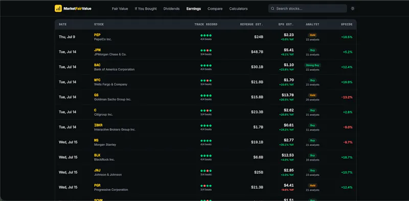
Task: Open the PEP ticker link
Action: click(x=97, y=35)
